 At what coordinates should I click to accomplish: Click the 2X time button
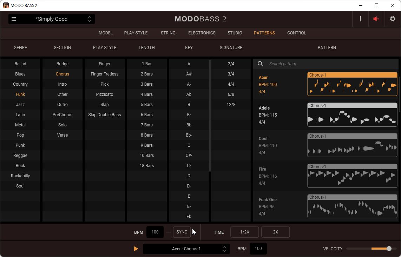(x=275, y=232)
